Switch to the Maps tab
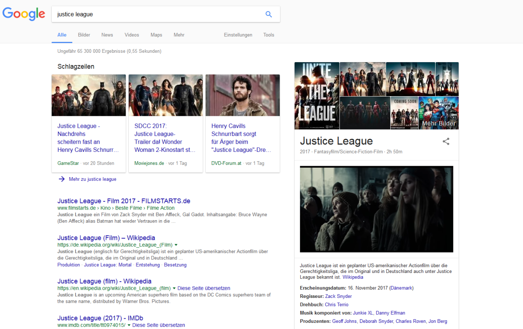The height and width of the screenshot is (329, 523). (156, 35)
